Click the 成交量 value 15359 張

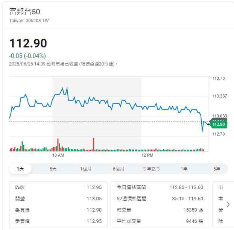[193, 210]
